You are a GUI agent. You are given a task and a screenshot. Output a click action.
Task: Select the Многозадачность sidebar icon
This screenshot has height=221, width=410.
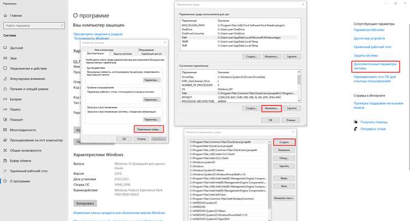tap(5, 130)
